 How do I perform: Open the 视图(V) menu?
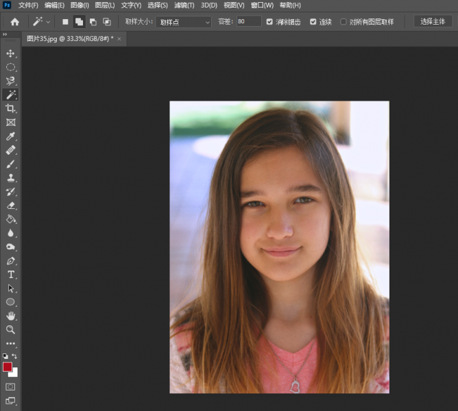[234, 5]
